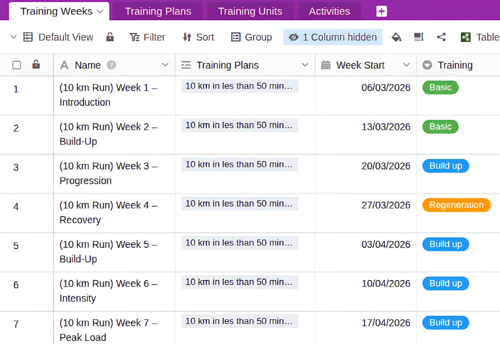The image size is (500, 344).
Task: Click the view lock icon beside Default View
Action: coord(110,37)
